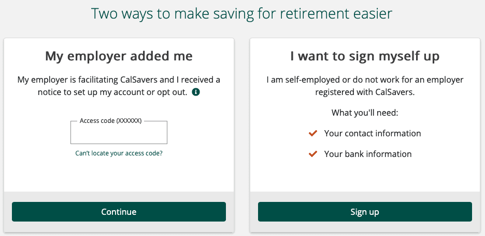Click the checkmark next to contact information
The width and height of the screenshot is (485, 236).
[312, 133]
